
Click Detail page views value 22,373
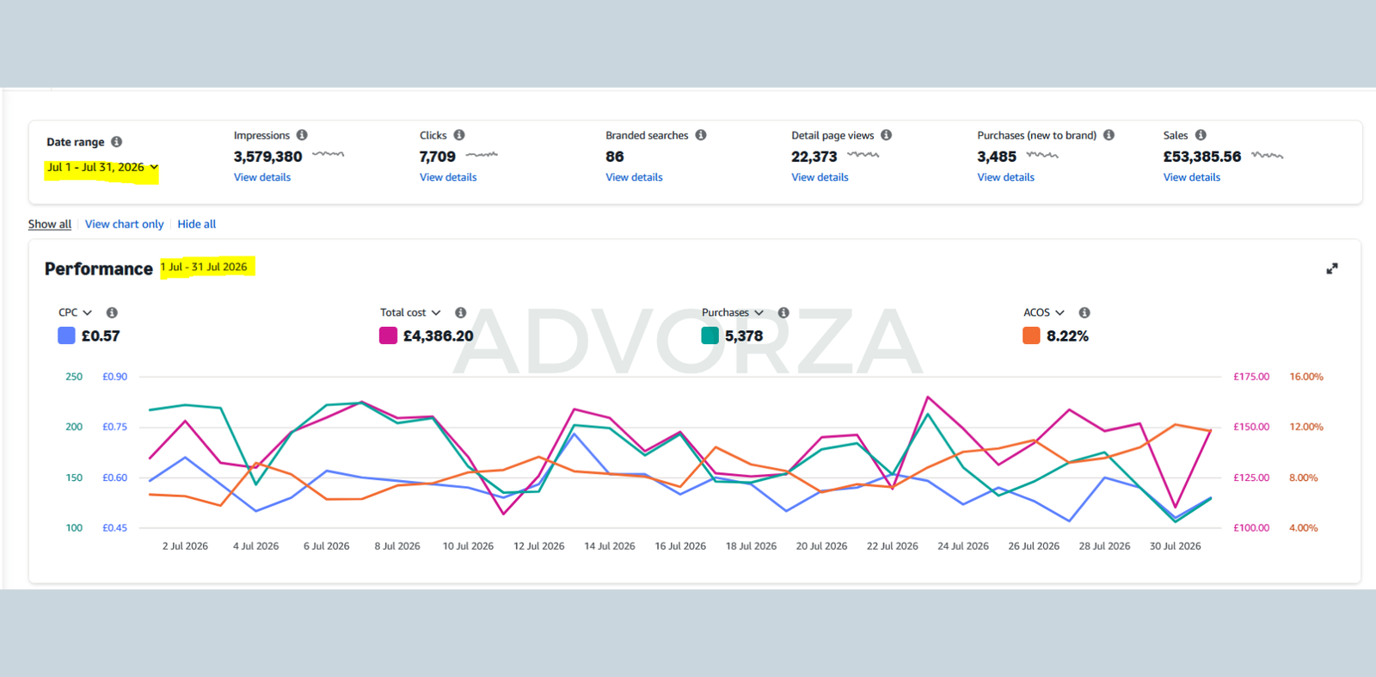[x=814, y=157]
